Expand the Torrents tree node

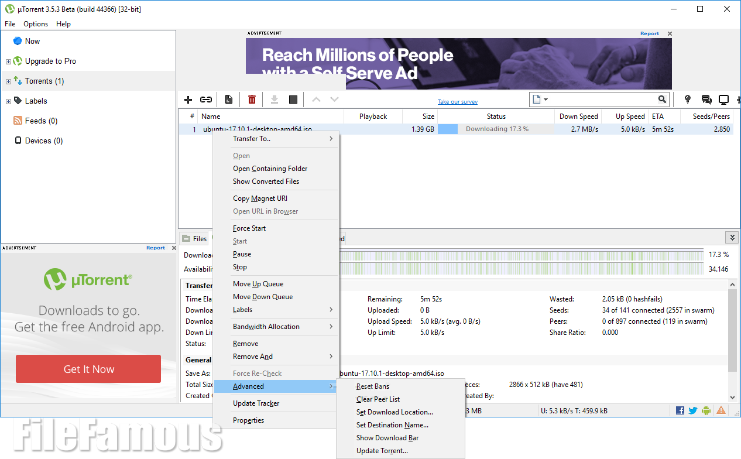click(8, 81)
